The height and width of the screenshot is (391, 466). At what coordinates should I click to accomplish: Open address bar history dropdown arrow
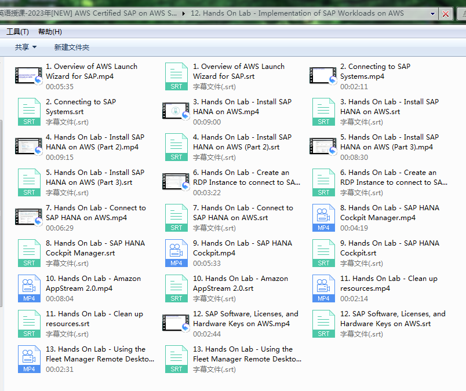(433, 14)
